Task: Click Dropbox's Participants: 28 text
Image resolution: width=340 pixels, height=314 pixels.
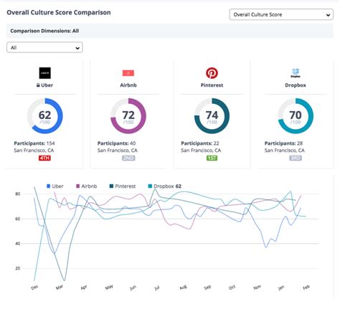Action: pyautogui.click(x=283, y=143)
